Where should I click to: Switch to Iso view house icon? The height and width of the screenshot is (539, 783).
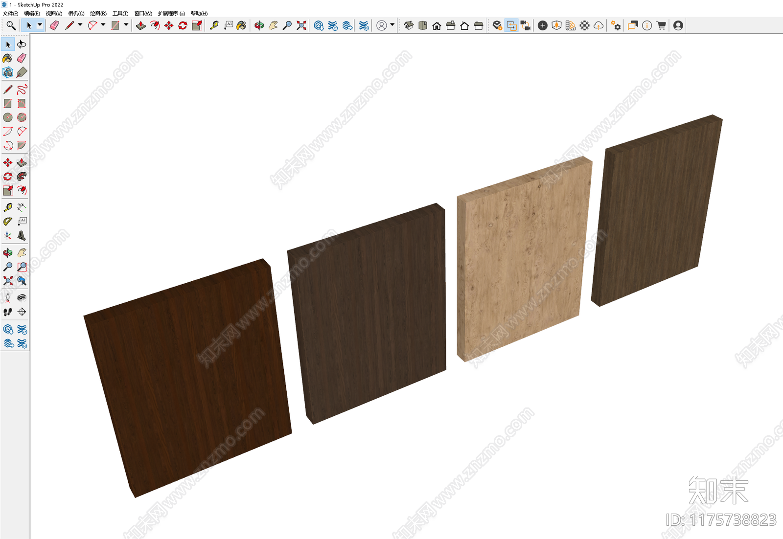tap(409, 25)
